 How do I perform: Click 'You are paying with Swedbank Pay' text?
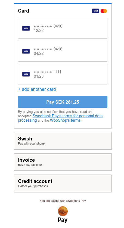63,201
